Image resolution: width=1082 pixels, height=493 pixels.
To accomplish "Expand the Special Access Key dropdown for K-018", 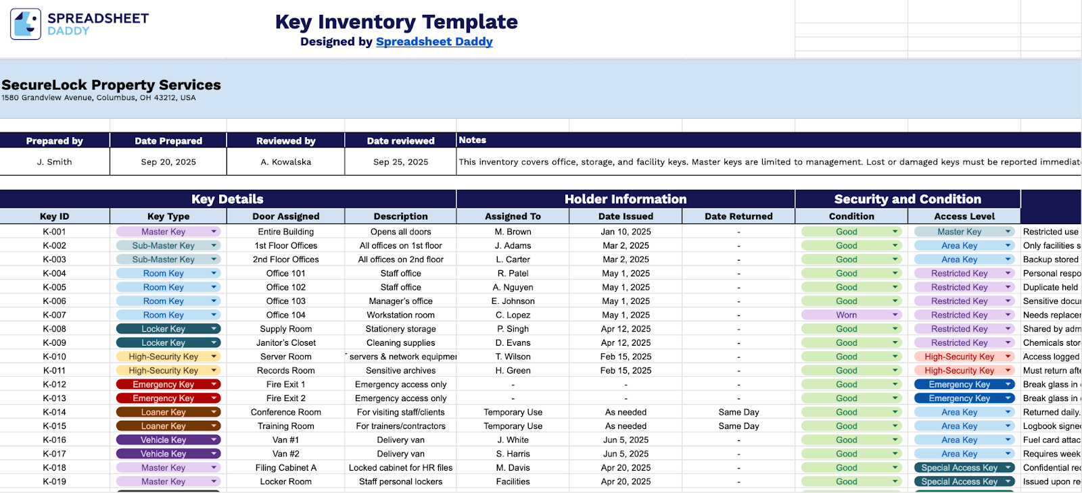I will pos(1008,467).
